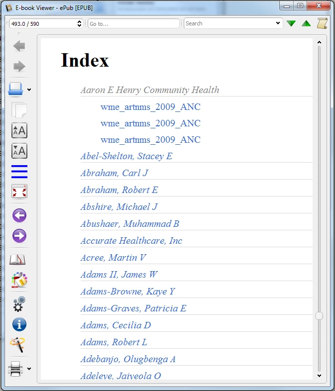
Task: Click Aaron E Henry Community Health heading
Action: point(150,90)
